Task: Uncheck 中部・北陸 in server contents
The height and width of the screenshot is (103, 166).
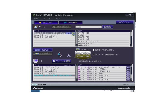Action: click(79, 33)
